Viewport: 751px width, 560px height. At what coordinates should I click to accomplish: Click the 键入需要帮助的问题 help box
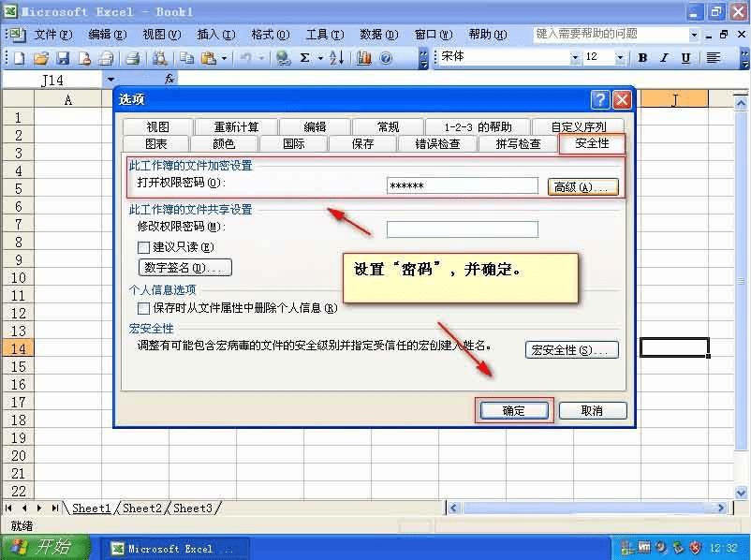point(611,35)
